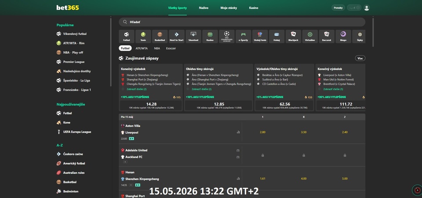Open the Next to Start tile
422x198 pixels.
(x=177, y=37)
